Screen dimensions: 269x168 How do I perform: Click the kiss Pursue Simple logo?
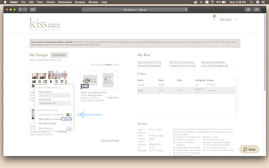click(x=45, y=23)
